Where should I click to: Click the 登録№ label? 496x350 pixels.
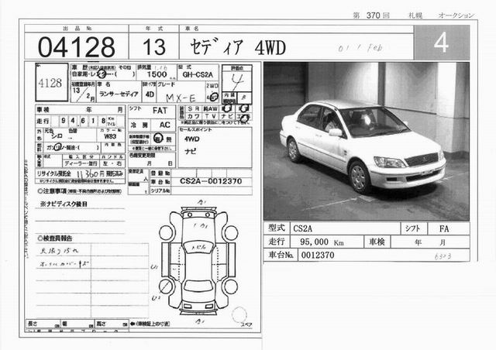[x=160, y=173]
